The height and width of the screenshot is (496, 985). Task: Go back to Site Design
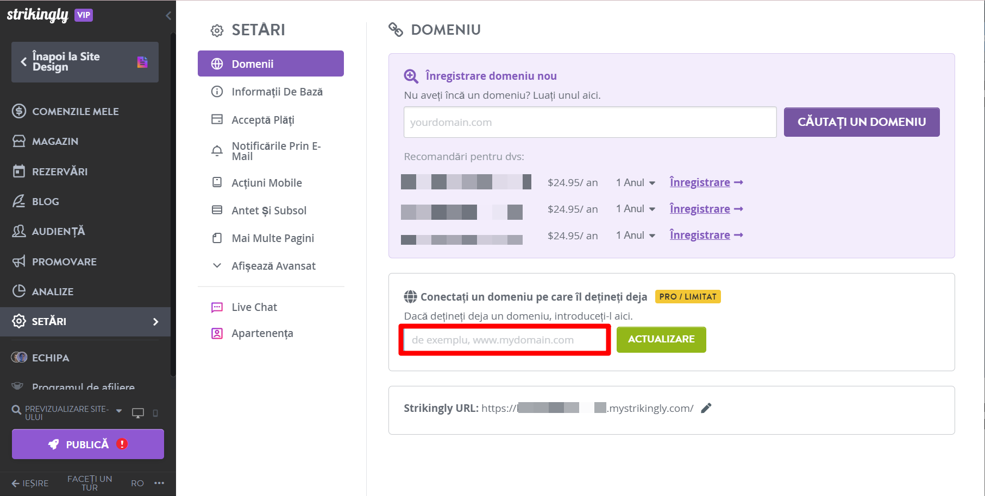pos(85,62)
